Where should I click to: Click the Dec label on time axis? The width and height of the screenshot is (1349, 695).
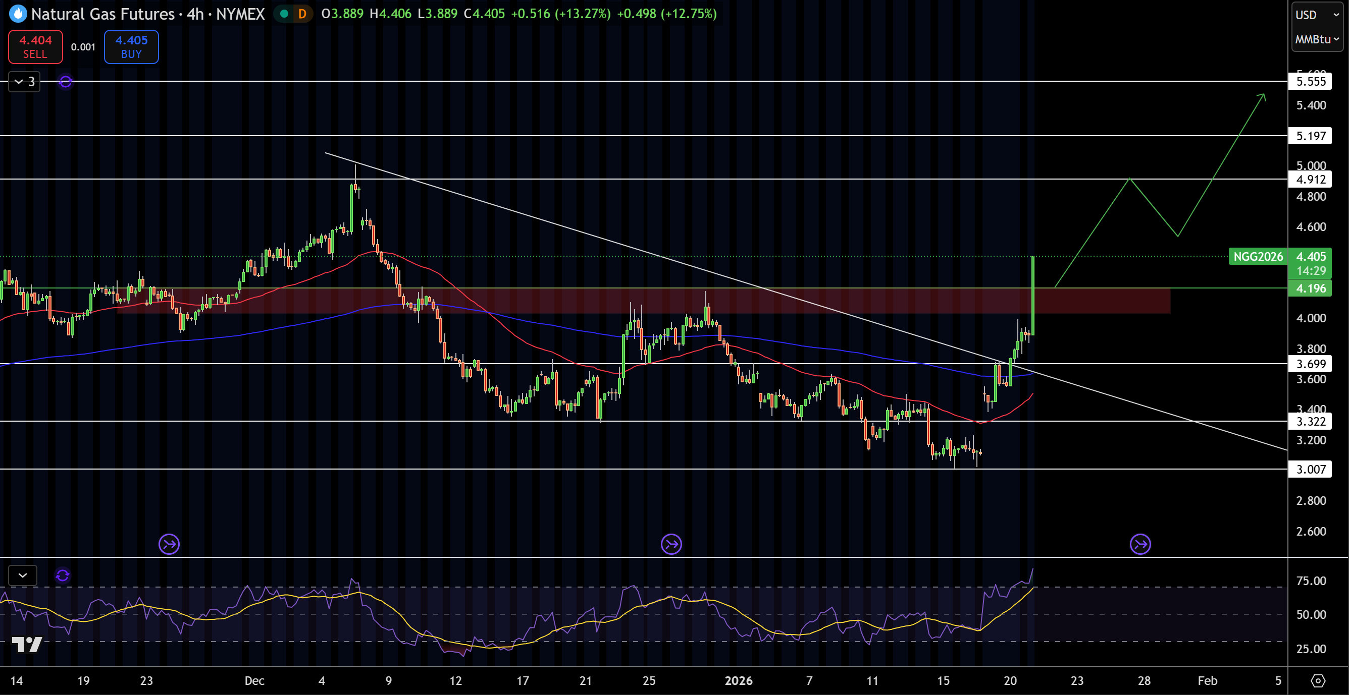[254, 680]
